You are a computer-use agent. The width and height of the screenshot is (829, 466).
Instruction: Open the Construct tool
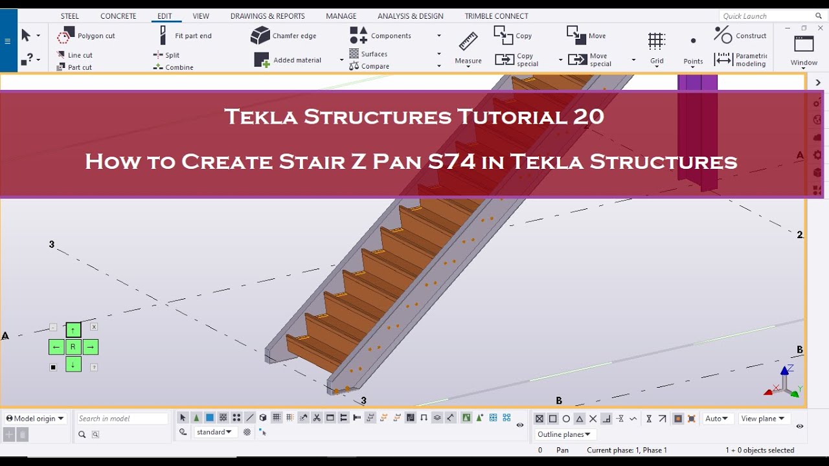(740, 35)
